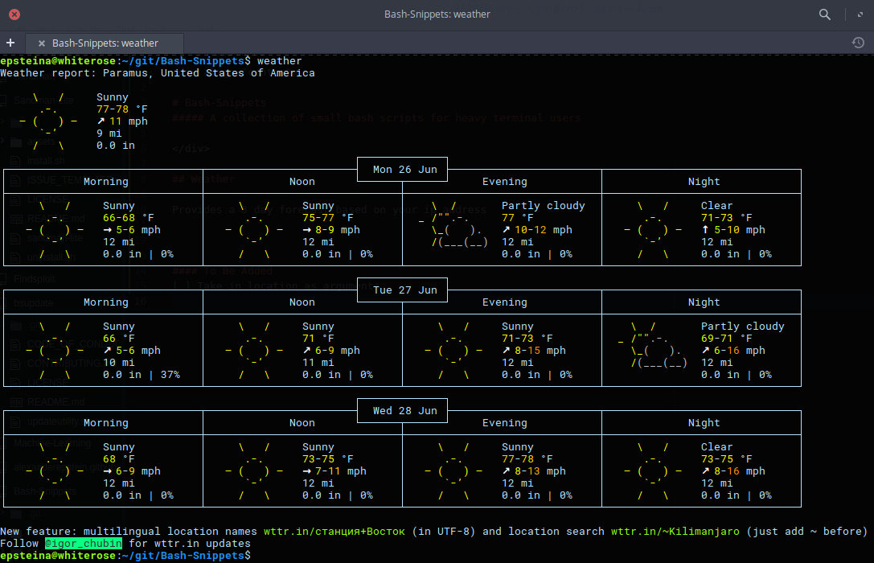Click '37%' Tuesday morning rain chance

tap(170, 375)
